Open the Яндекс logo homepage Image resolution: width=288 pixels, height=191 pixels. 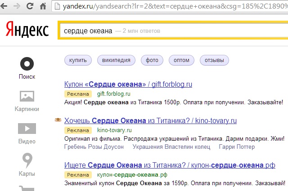[27, 29]
